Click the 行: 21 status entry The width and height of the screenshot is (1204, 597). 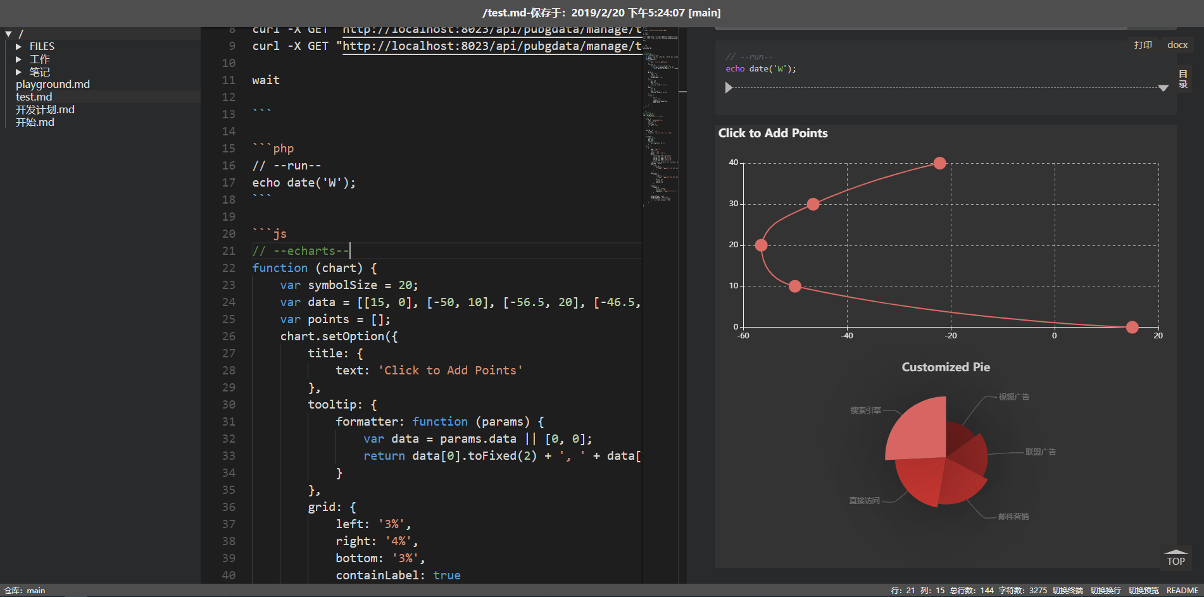(903, 590)
